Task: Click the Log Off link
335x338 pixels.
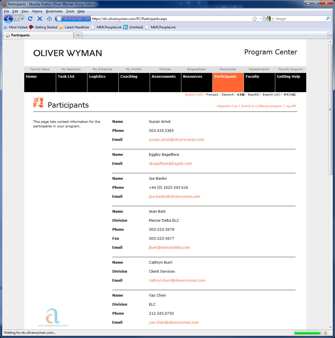Action: click(290, 106)
